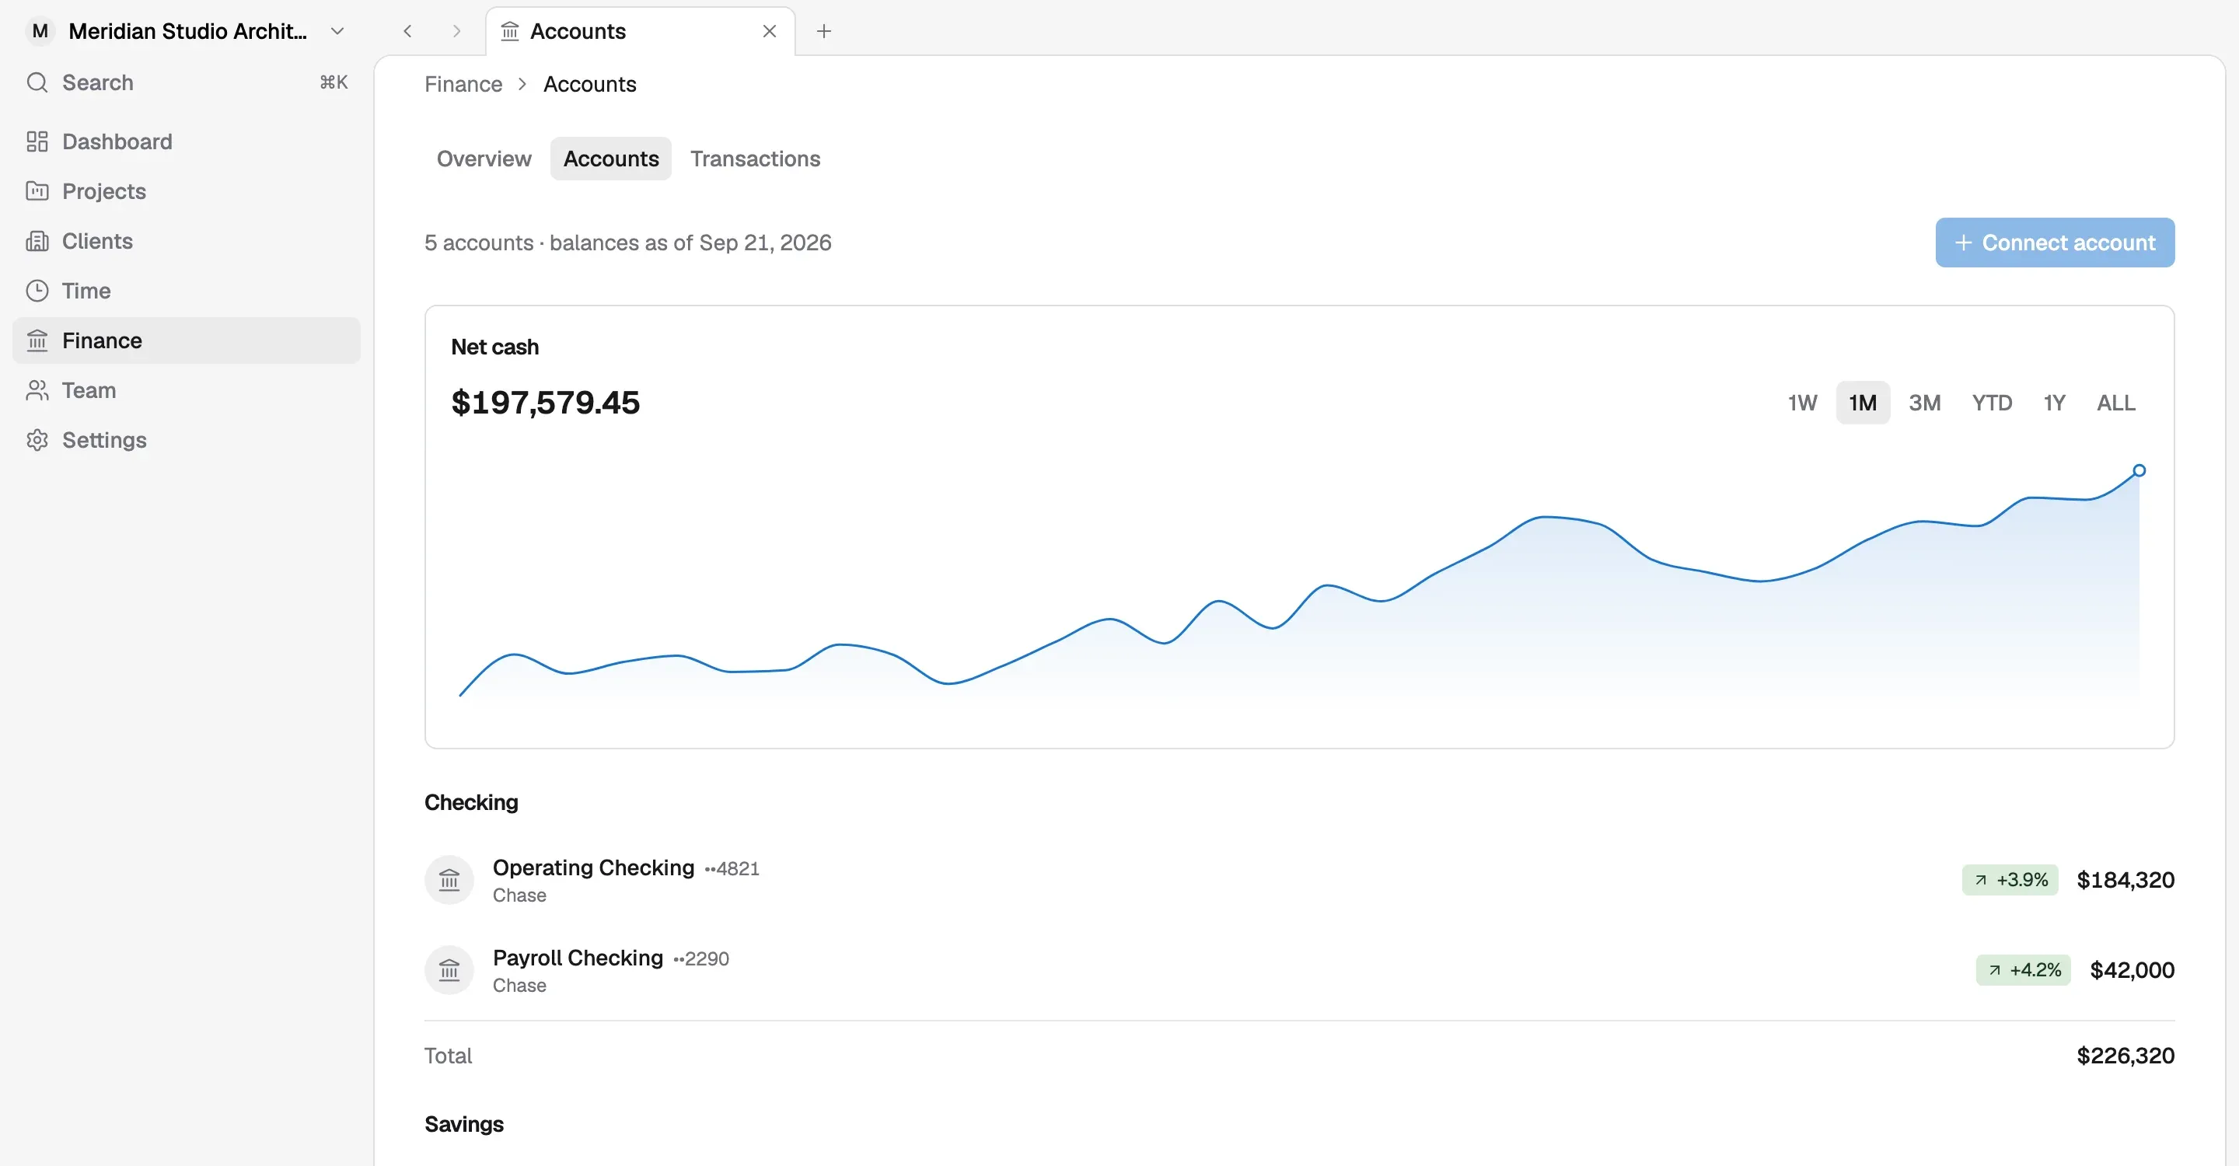2239x1166 pixels.
Task: Click the Operating Checking bank icon
Action: [x=449, y=880]
